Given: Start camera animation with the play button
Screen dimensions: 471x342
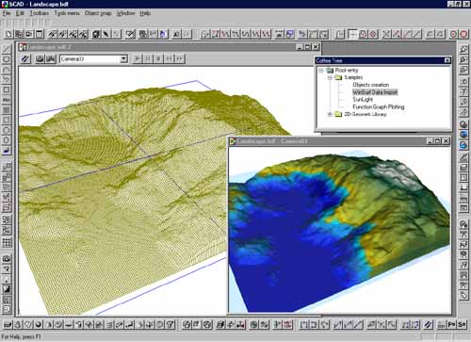Looking at the screenshot, I should coord(137,58).
